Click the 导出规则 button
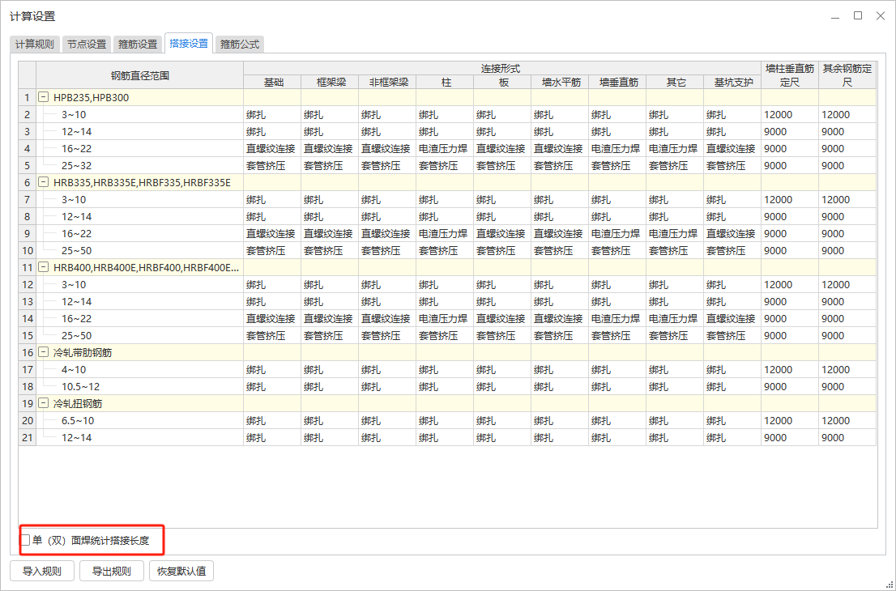Image resolution: width=896 pixels, height=591 pixels. (x=112, y=571)
